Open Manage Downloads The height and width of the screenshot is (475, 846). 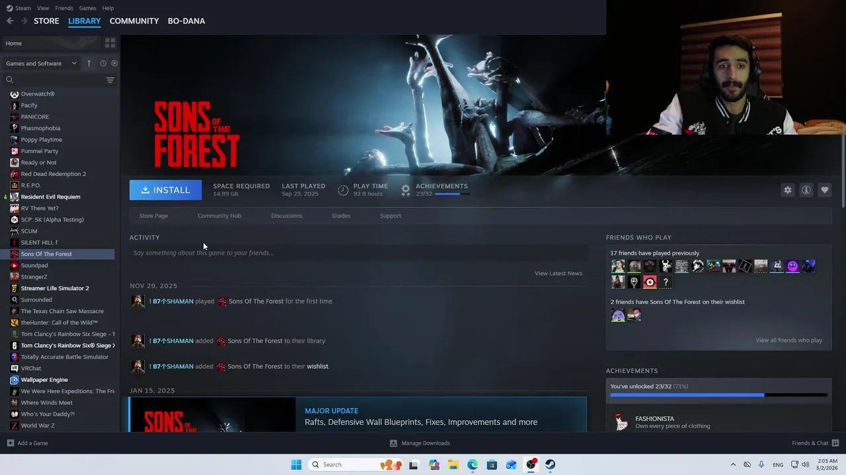coord(420,443)
